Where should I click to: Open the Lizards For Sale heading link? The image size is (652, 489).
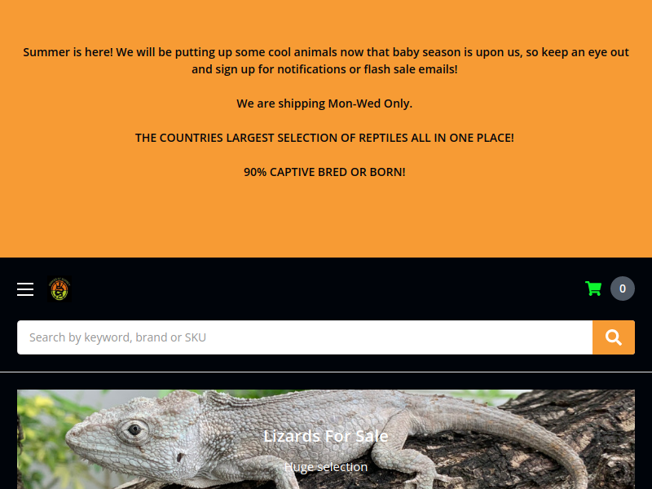(326, 436)
